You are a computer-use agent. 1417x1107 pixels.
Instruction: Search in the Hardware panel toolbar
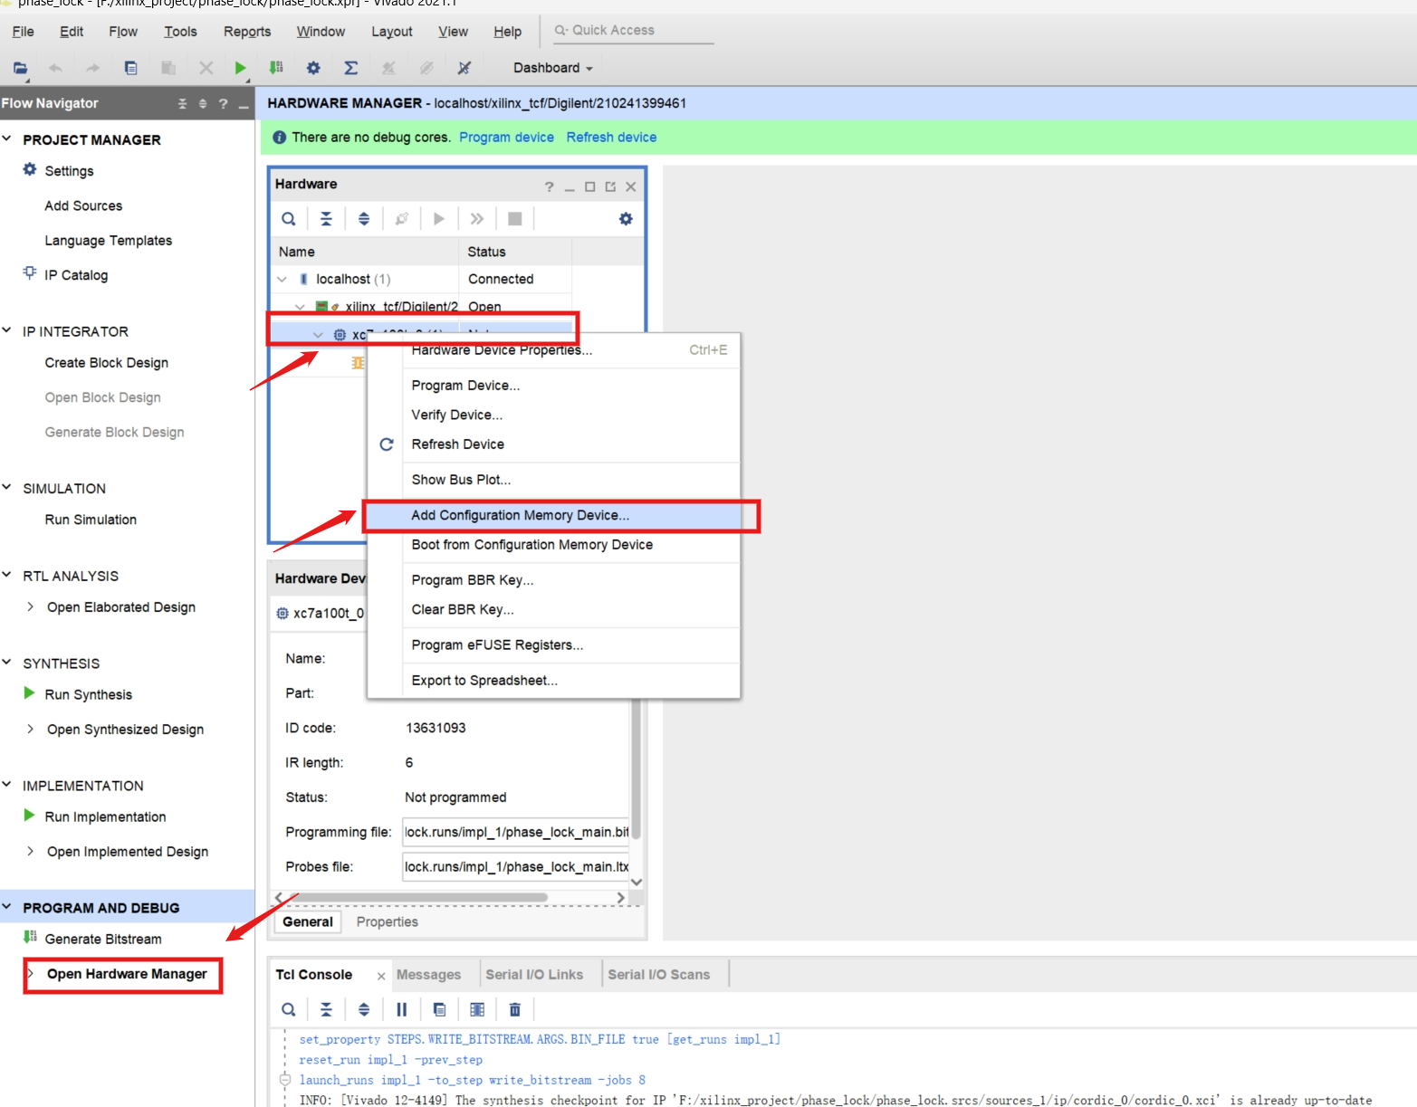click(x=288, y=219)
